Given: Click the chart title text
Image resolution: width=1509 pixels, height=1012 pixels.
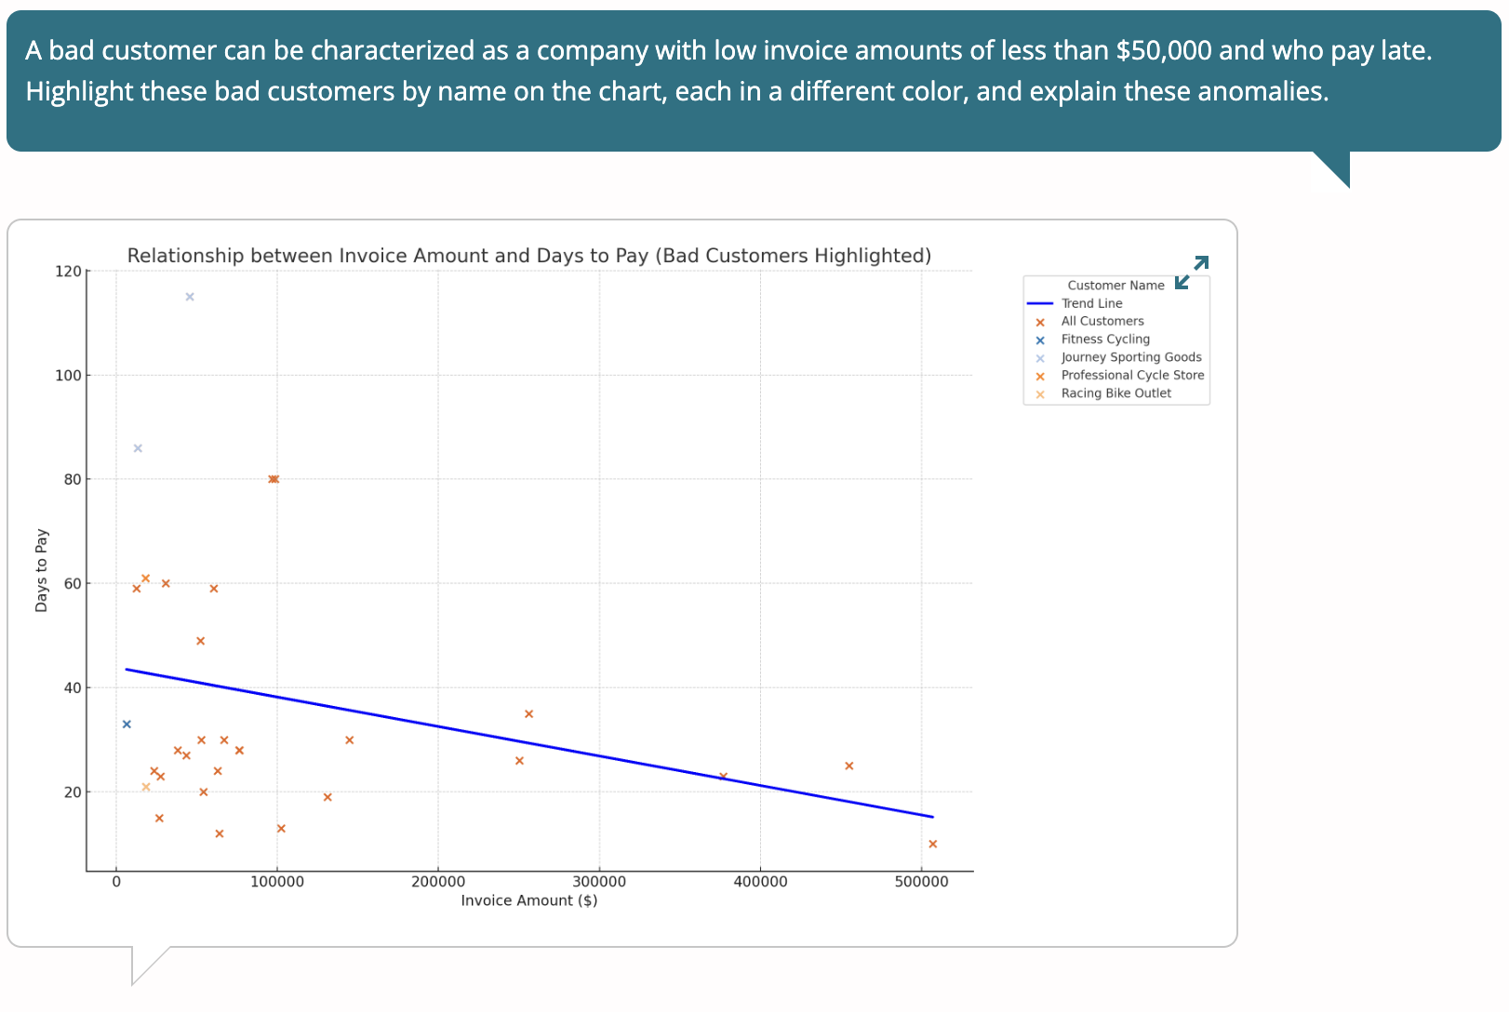Looking at the screenshot, I should point(529,256).
